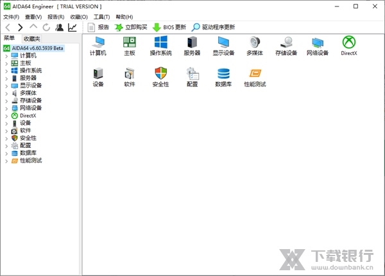
Task: Expand the 计算机 tree node chevron
Action: [x=6, y=56]
